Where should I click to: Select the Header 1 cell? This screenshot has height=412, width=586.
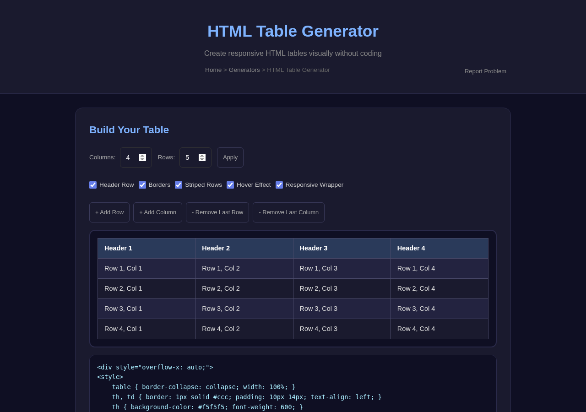point(146,248)
